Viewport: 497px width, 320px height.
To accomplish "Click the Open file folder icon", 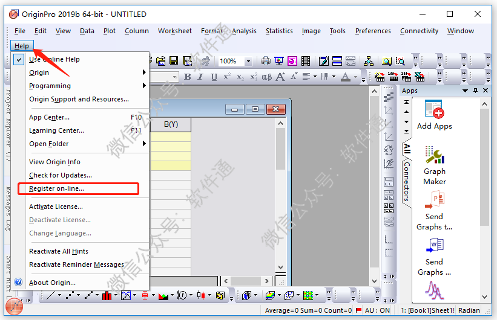I will [160, 61].
